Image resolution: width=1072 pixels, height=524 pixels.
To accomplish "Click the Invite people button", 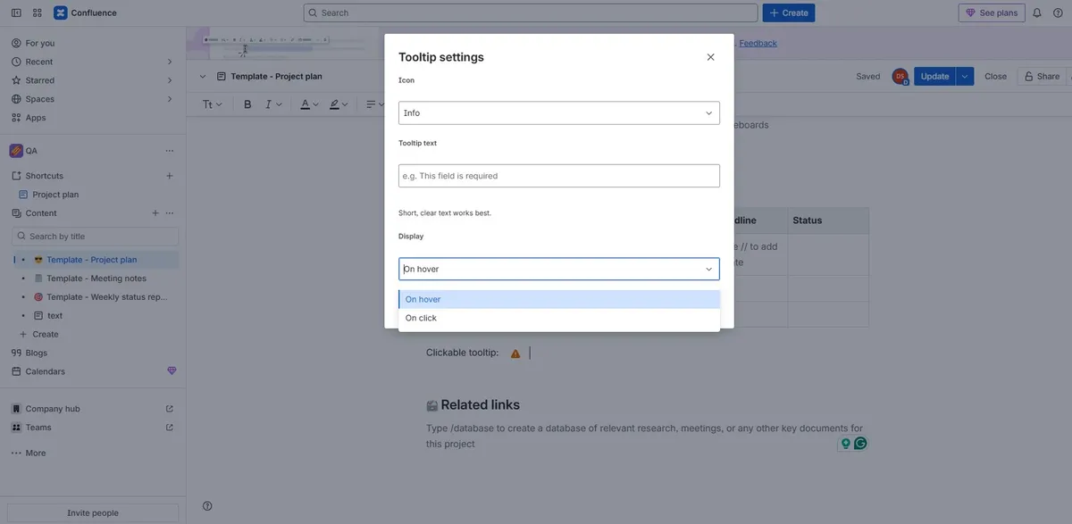I will tap(93, 513).
